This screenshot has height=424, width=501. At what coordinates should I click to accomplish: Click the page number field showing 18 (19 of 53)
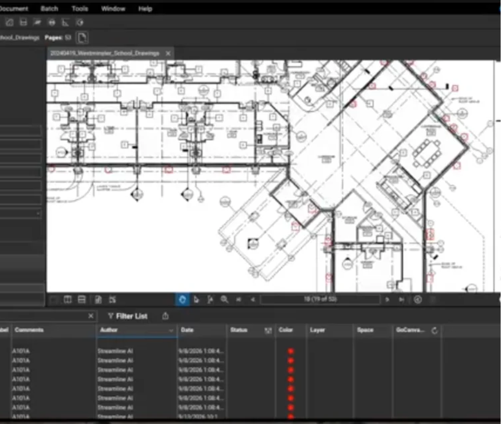click(x=320, y=300)
